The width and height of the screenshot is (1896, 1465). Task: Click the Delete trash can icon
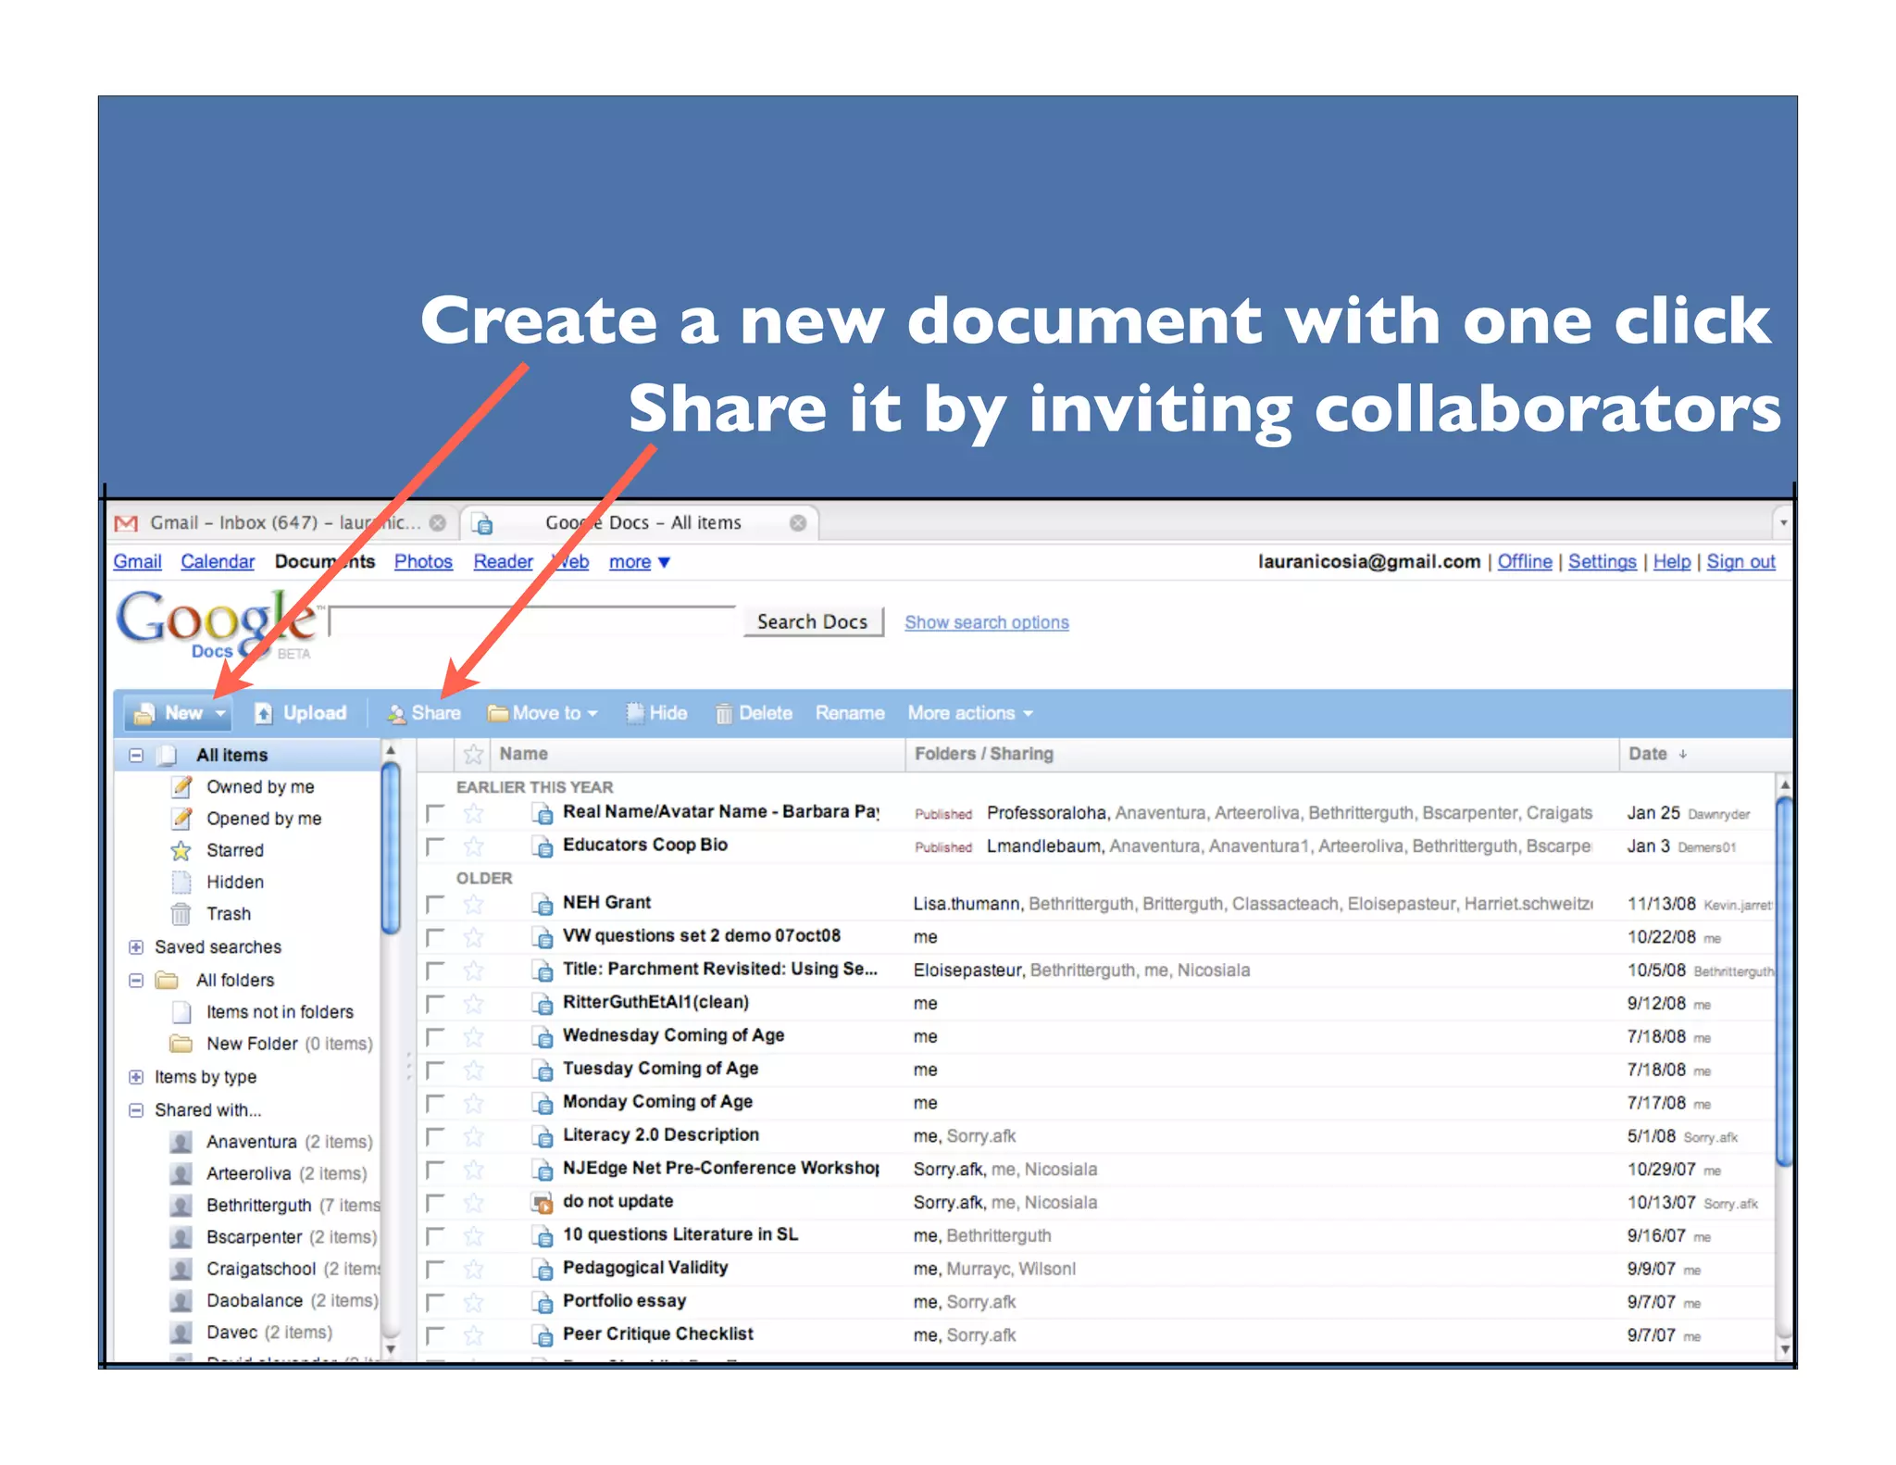[724, 714]
